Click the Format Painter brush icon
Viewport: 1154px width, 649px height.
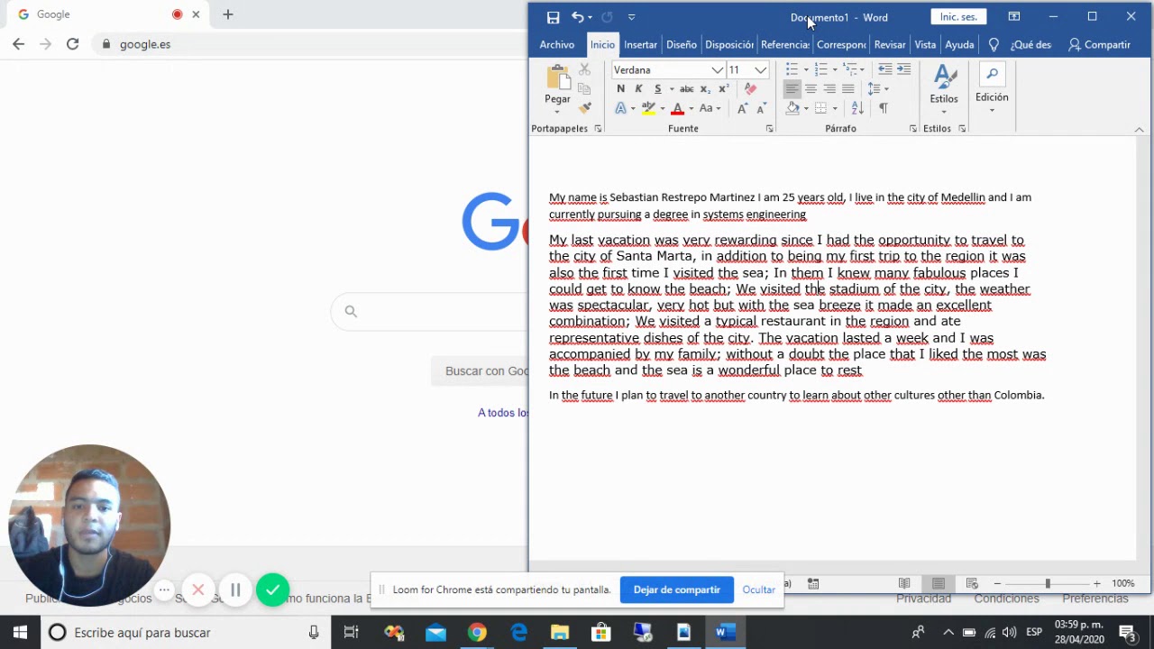pyautogui.click(x=584, y=108)
